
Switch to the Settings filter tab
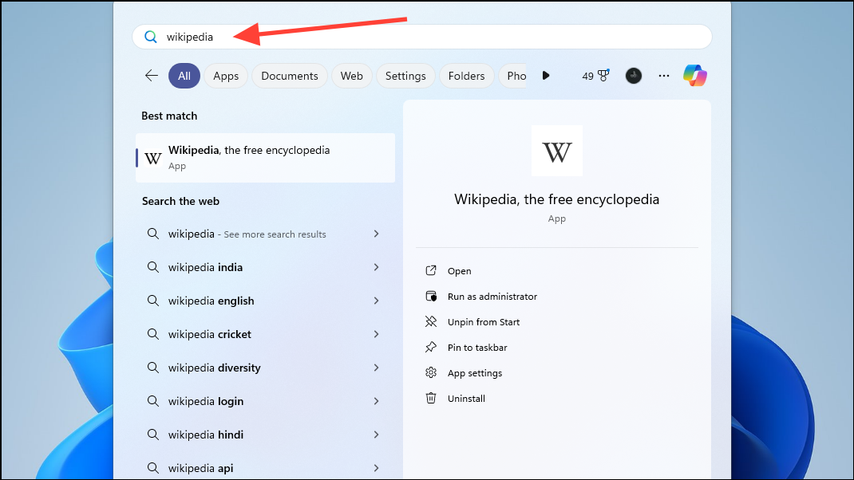pos(405,76)
